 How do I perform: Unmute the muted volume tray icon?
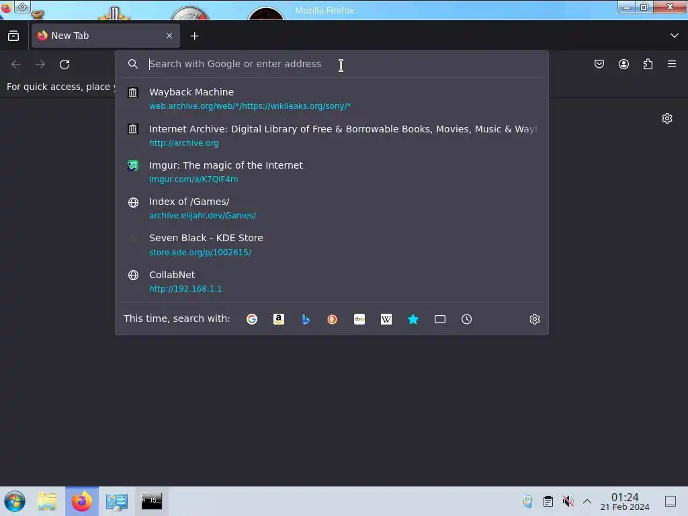tap(568, 501)
